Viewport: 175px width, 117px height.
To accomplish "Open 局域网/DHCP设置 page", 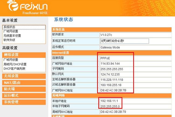I will 15,64.
